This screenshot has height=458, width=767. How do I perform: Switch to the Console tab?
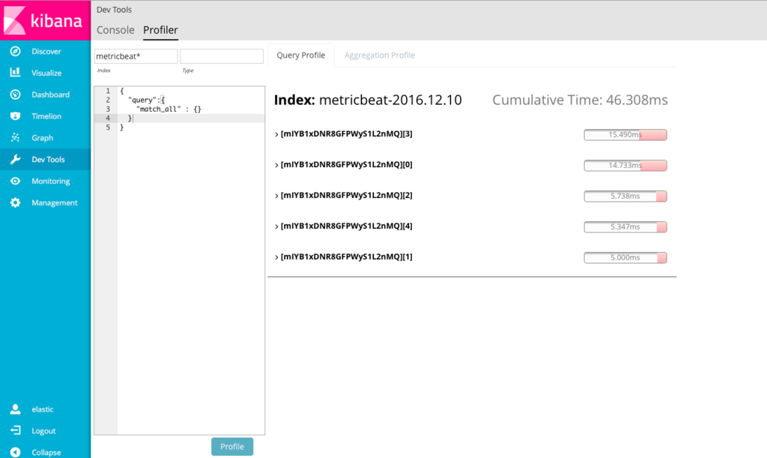(x=115, y=30)
